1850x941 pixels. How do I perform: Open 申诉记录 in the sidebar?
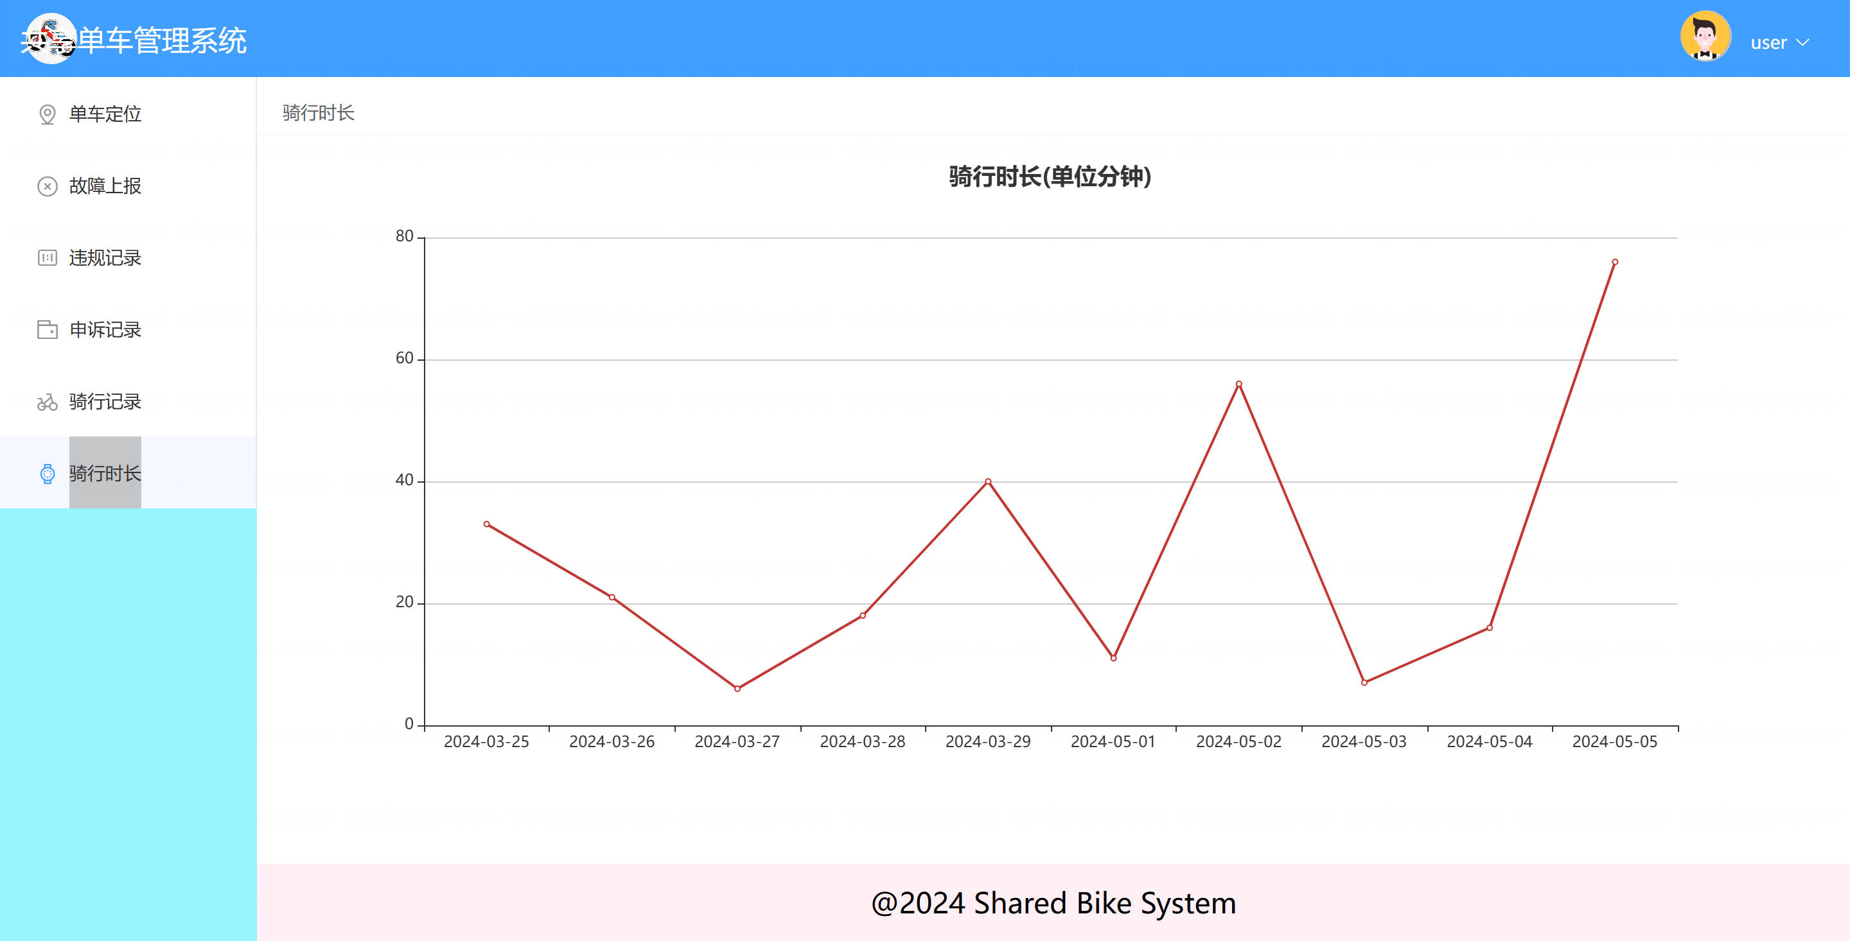pos(105,329)
